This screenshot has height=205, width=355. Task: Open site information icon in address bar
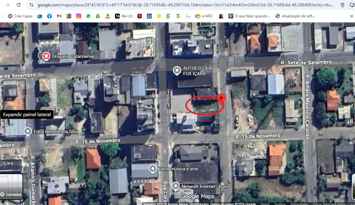pyautogui.click(x=31, y=5)
